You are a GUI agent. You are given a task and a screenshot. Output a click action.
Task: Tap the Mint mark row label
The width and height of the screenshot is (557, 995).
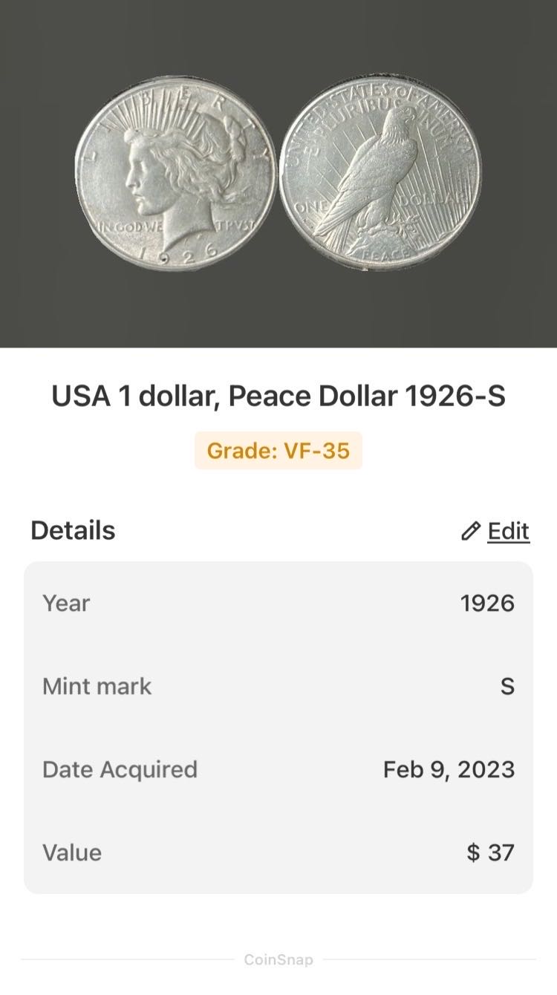click(97, 686)
